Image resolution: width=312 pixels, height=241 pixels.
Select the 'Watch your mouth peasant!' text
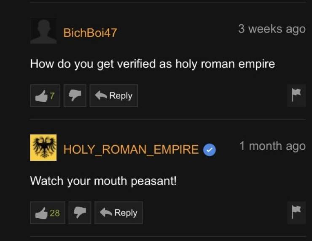coord(103,181)
